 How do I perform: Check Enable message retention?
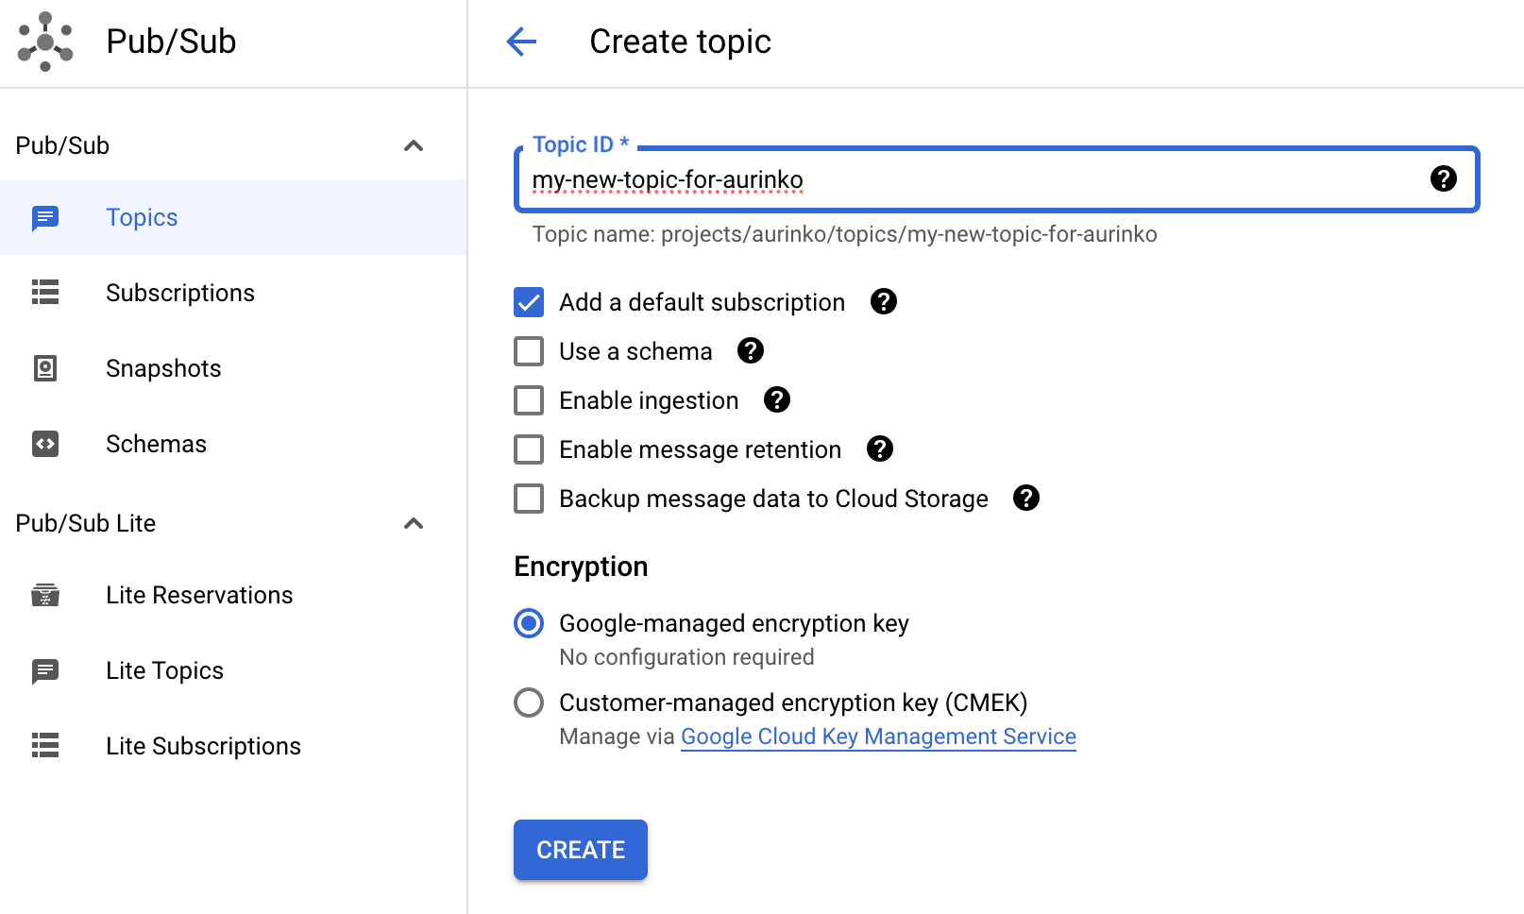(529, 449)
